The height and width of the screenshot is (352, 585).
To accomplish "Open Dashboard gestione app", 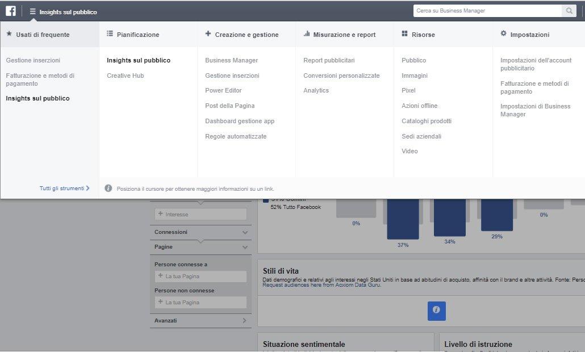I will coord(240,121).
